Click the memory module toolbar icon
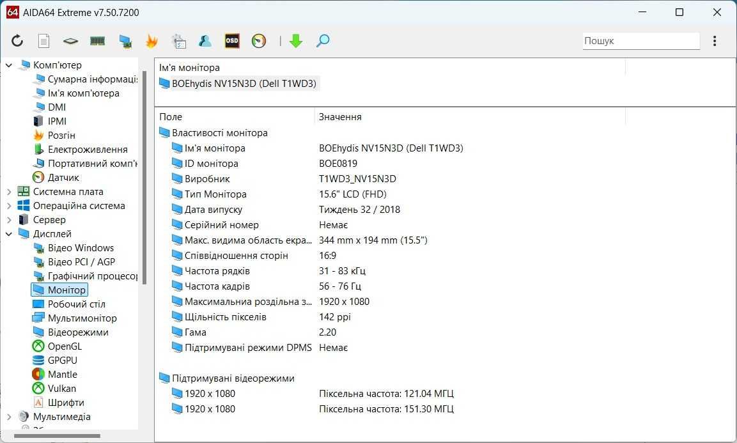 [97, 42]
